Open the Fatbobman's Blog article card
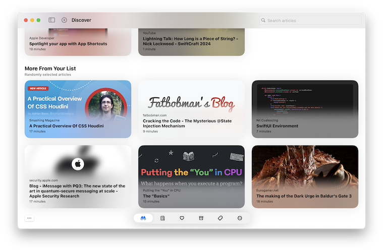The image size is (383, 252). [x=192, y=109]
